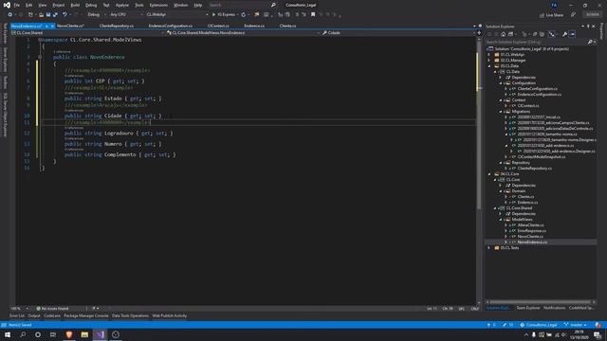Open the Any CPU platform dropdown
This screenshot has width=607, height=341.
[x=126, y=15]
